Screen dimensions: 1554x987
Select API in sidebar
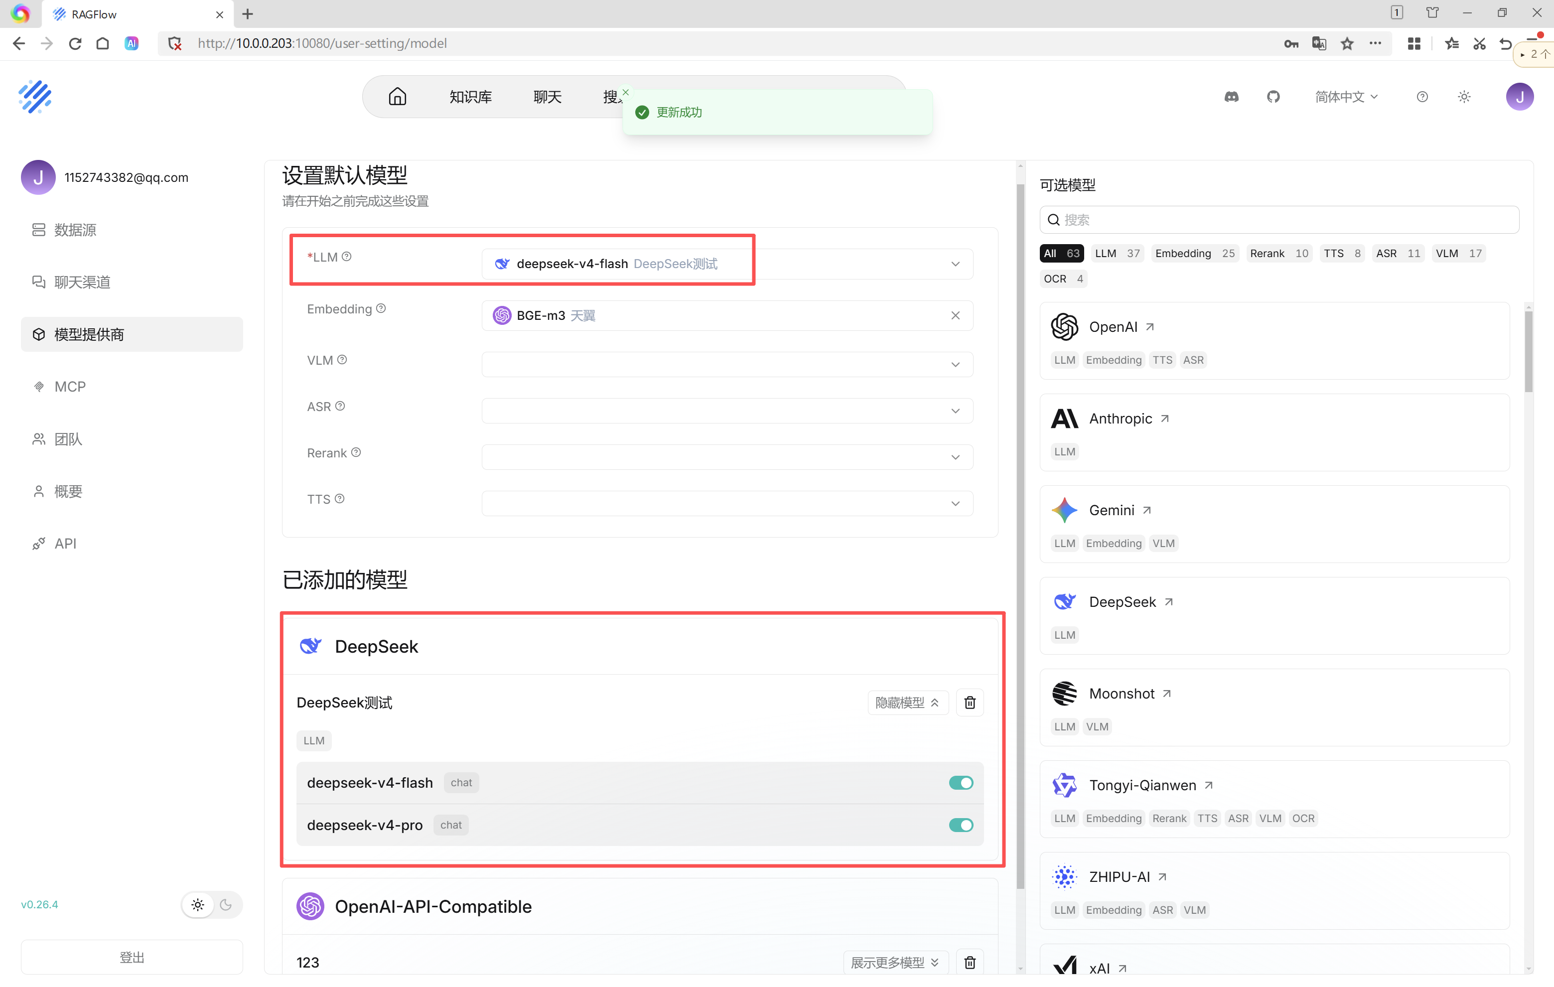tap(132, 544)
